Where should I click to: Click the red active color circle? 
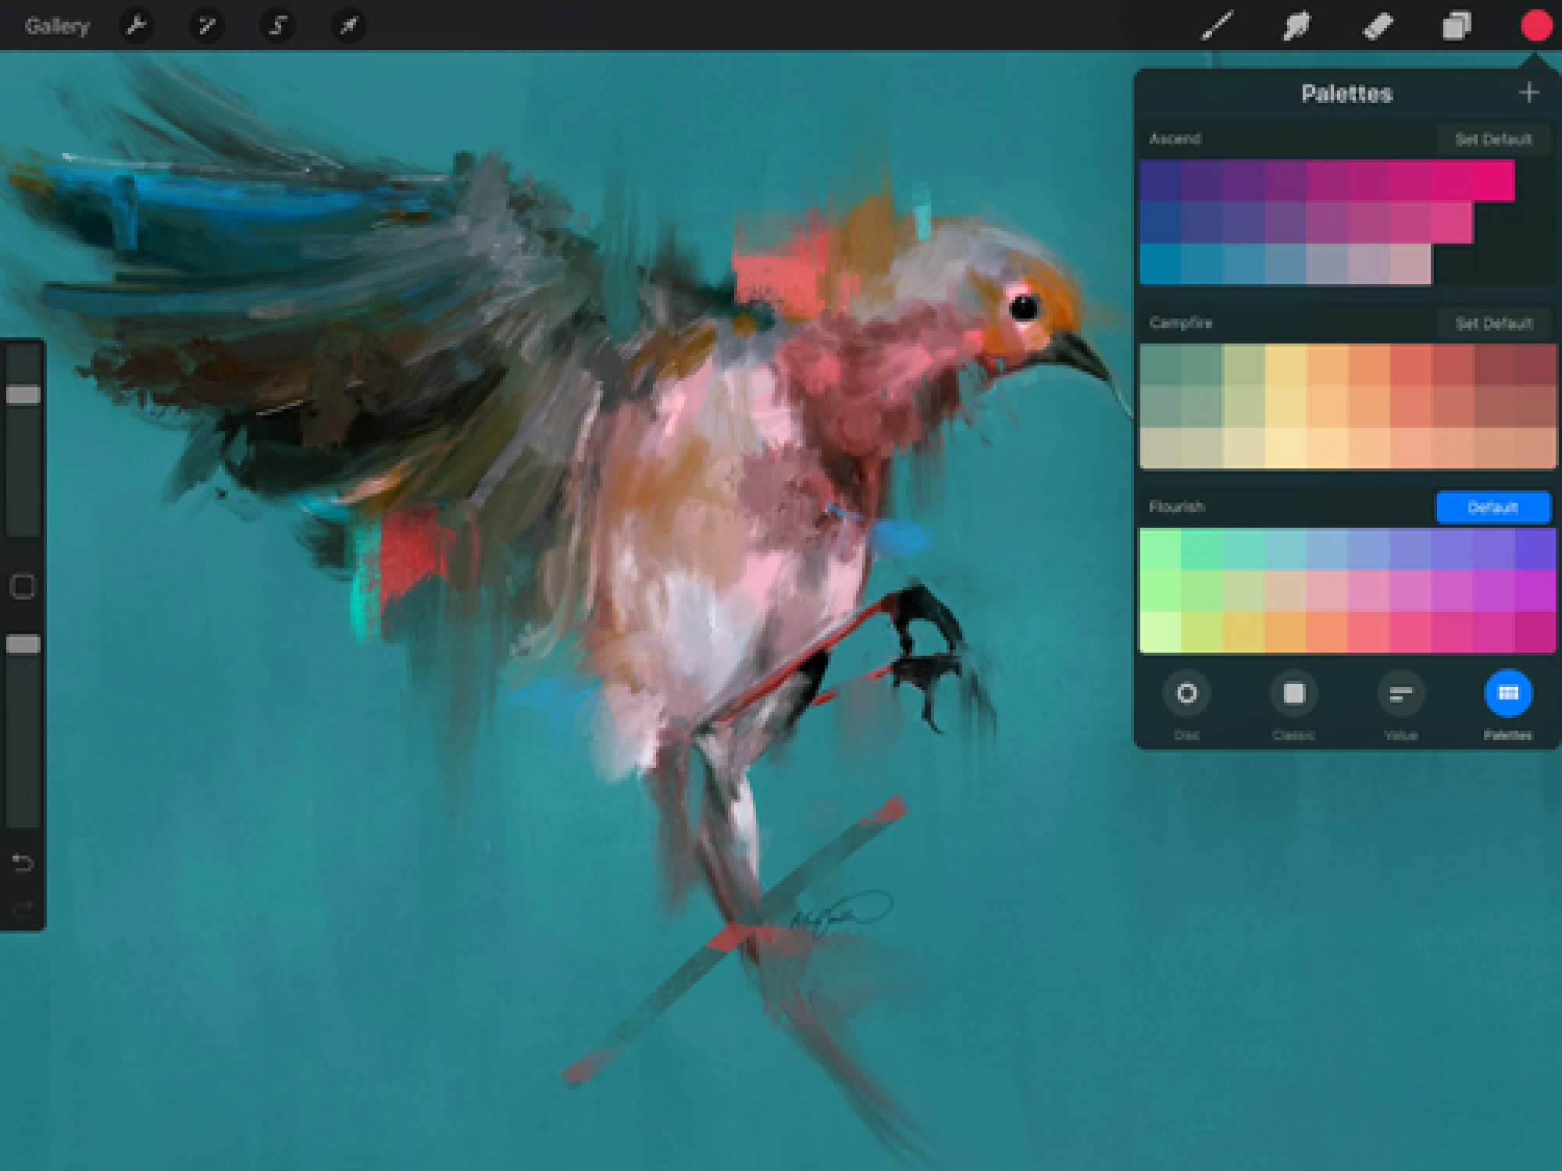[x=1536, y=26]
